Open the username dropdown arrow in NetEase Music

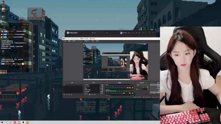pyautogui.click(x=131, y=33)
